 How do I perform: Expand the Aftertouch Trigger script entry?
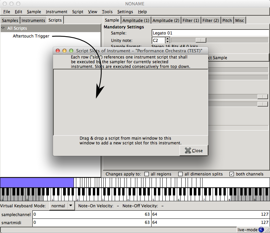[x=31, y=36]
